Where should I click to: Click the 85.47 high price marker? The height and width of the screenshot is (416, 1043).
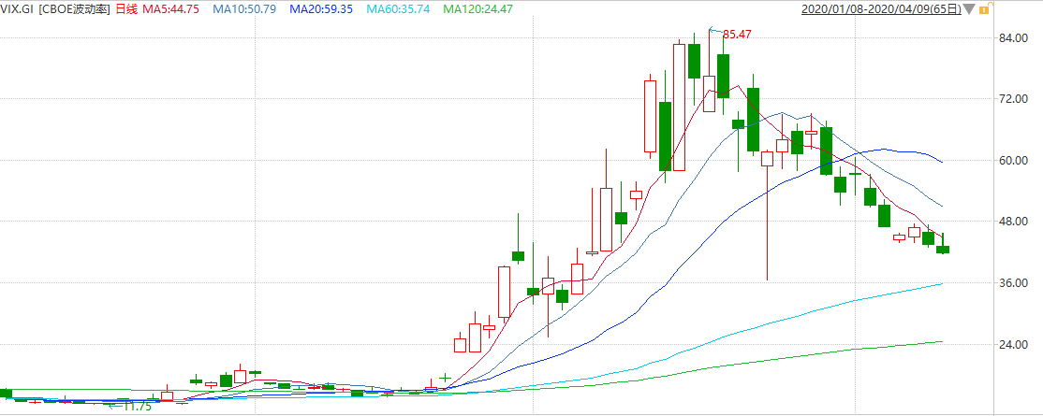[736, 34]
